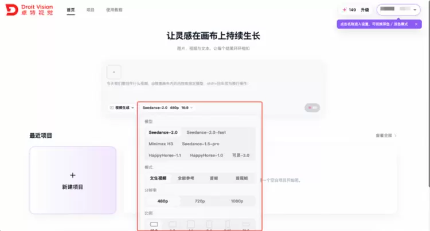
Task: Collapse the Seedance-2.0 480p 16:9 dropdown
Action: (x=167, y=107)
